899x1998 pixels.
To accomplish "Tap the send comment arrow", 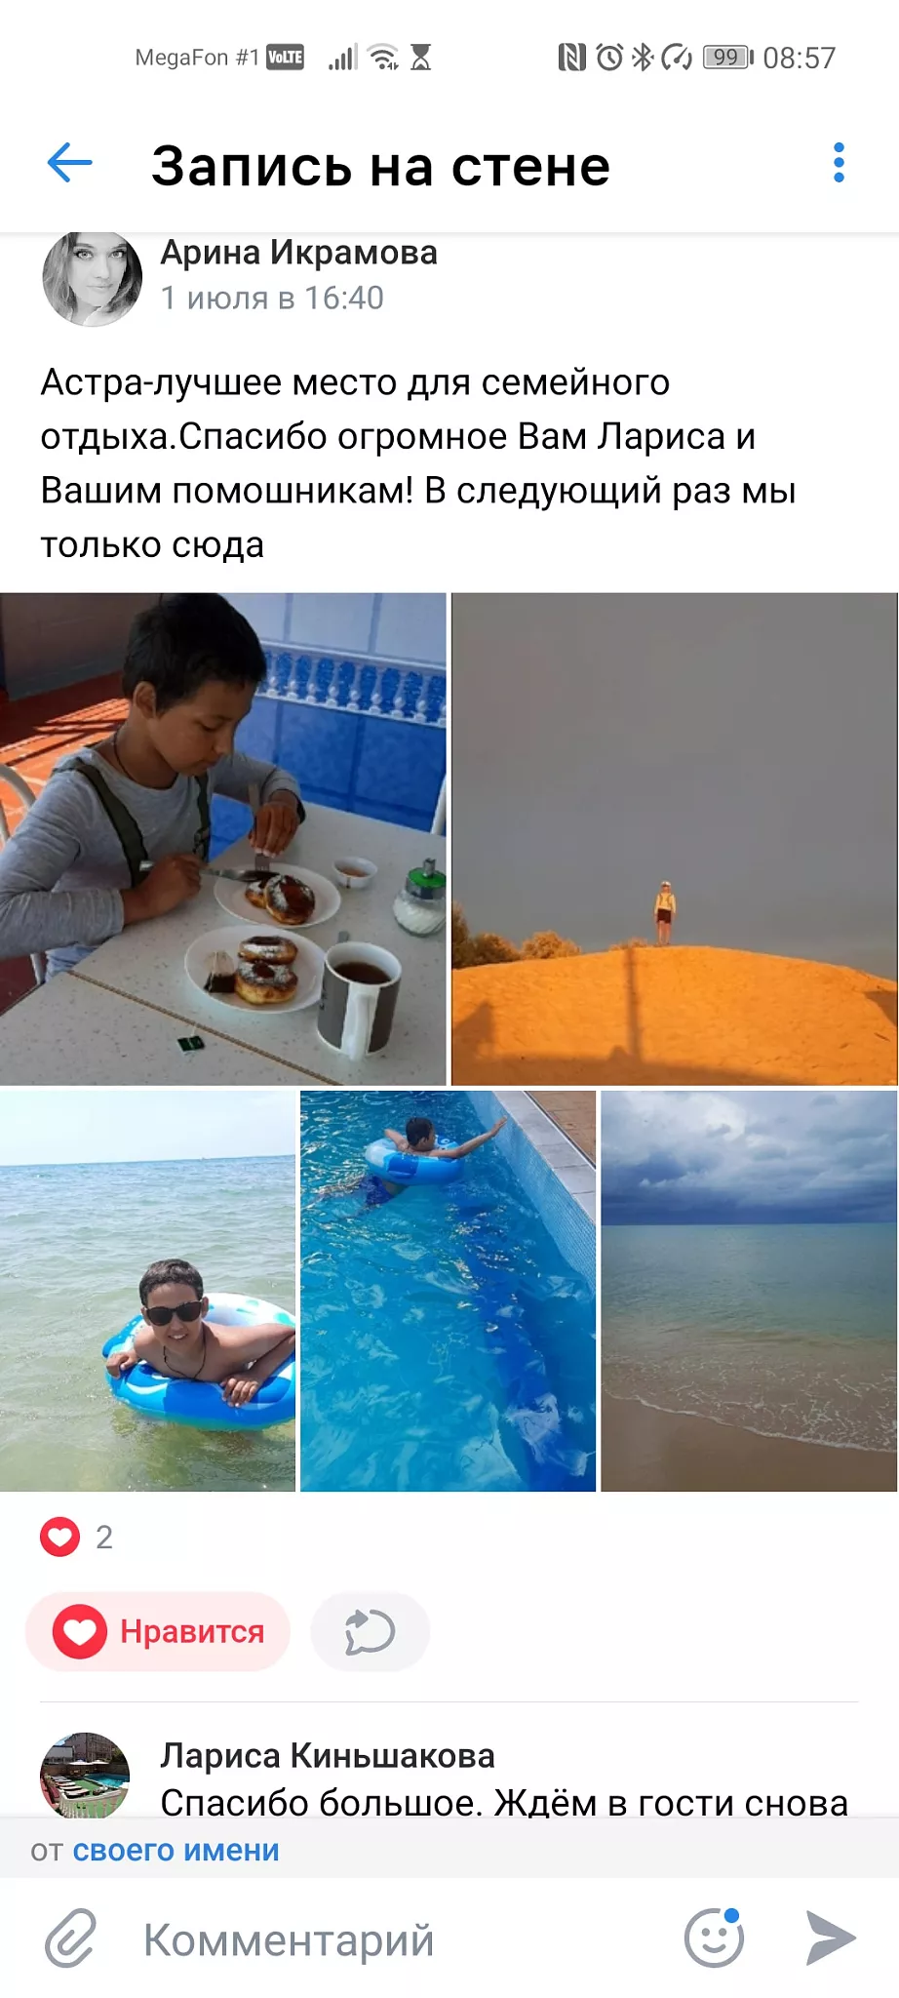I will tap(831, 1938).
